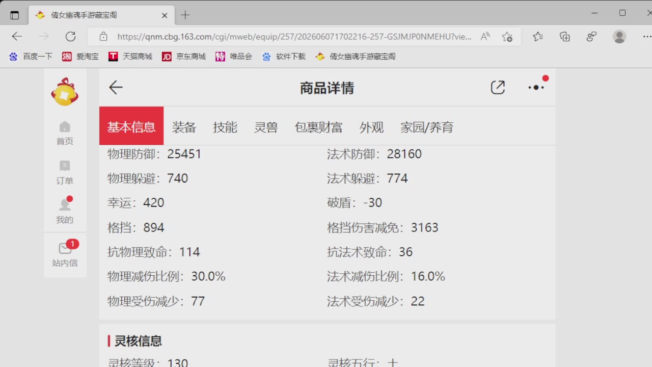Open a new browser tab
Viewport: 652px width, 367px height.
coord(185,15)
